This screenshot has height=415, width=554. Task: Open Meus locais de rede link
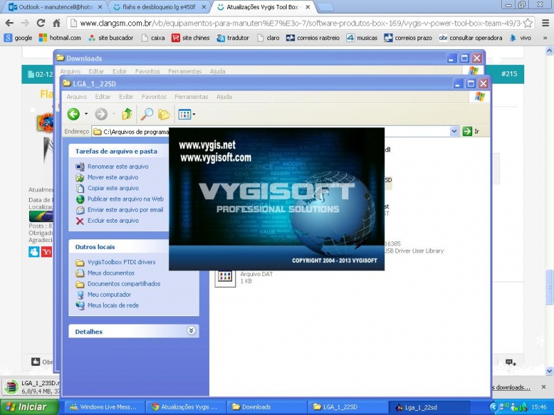[x=113, y=306]
